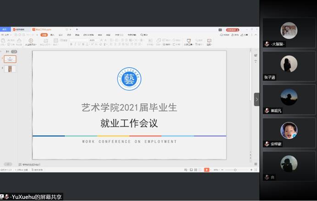Decrease font size icon
The image size is (317, 201).
106,40
